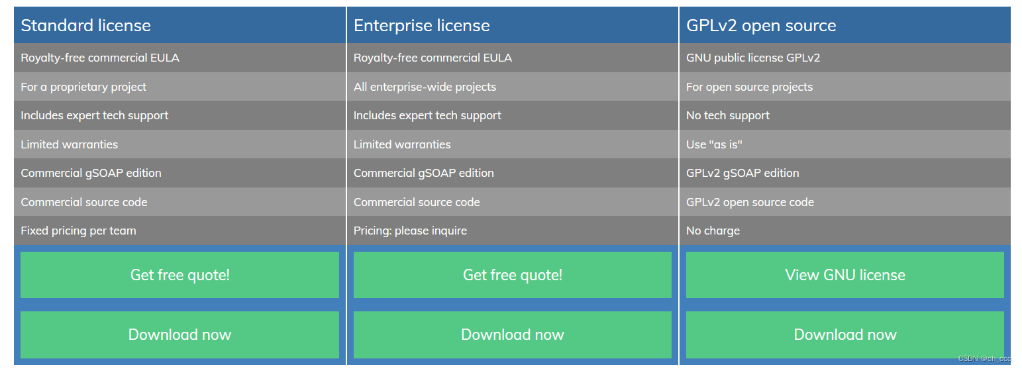Select the GPLv2 open source column header

point(845,25)
